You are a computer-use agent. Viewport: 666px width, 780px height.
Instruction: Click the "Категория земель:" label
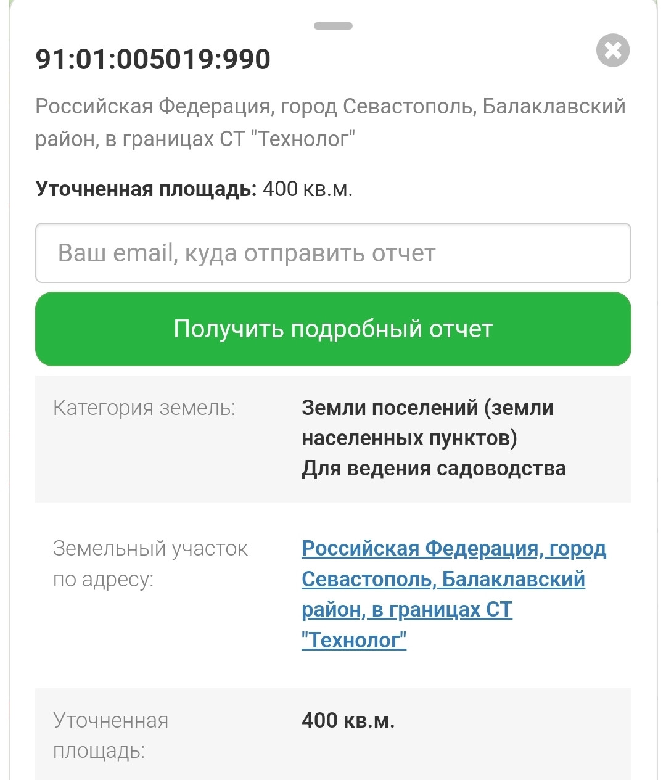pos(144,408)
